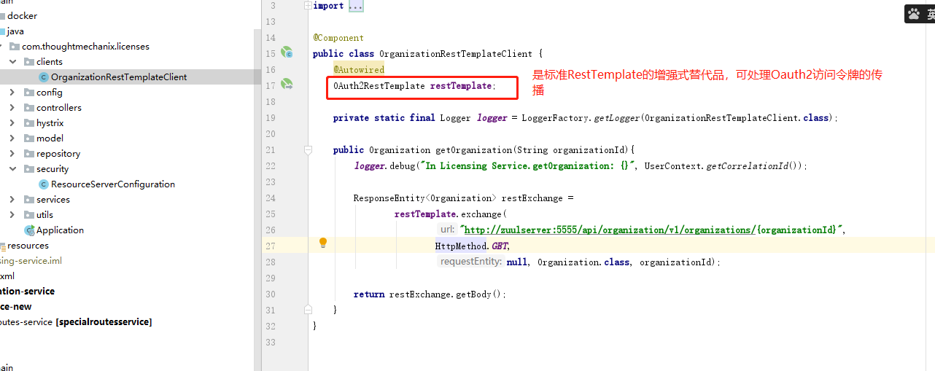
Task: Select the sing-service.iml file
Action: click(x=31, y=261)
